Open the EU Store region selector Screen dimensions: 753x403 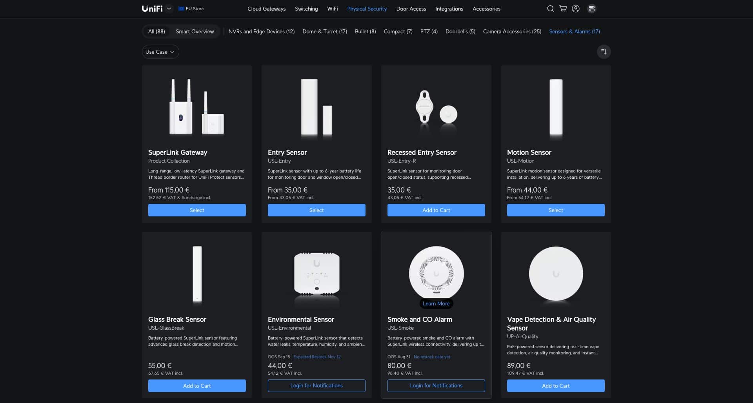click(191, 9)
